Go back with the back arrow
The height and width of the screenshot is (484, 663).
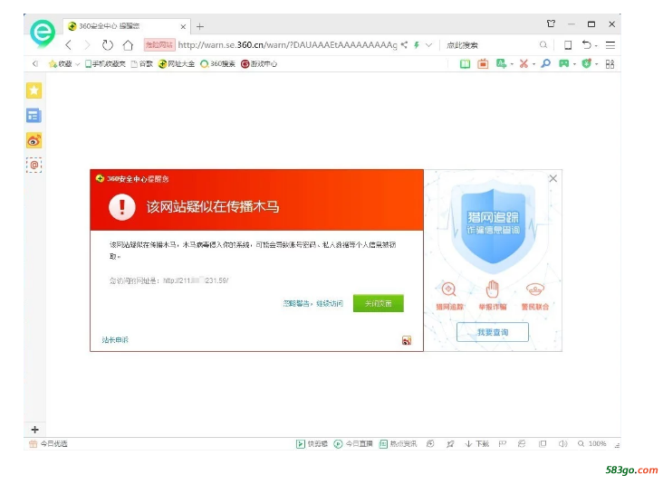pos(69,44)
